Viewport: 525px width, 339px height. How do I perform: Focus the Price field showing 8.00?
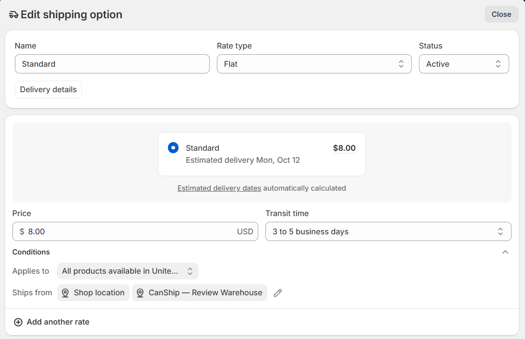point(135,231)
